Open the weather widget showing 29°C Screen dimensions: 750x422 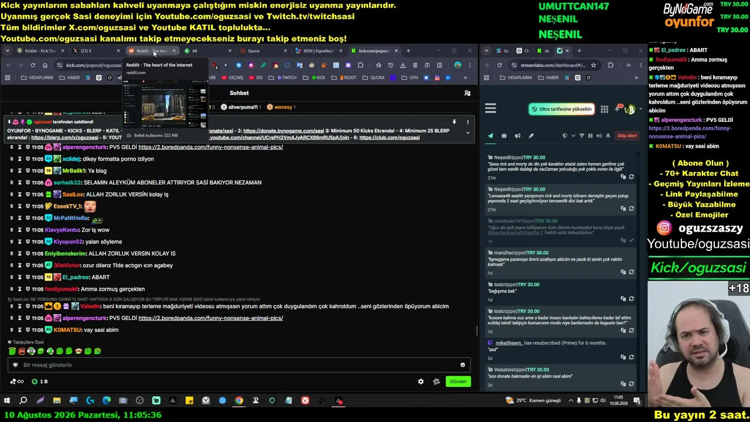pyautogui.click(x=533, y=401)
